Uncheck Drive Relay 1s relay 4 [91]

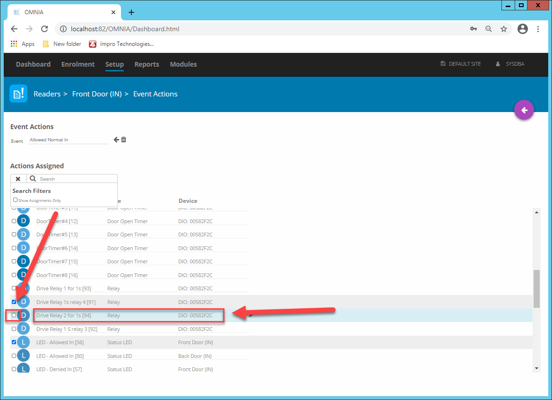pyautogui.click(x=14, y=302)
